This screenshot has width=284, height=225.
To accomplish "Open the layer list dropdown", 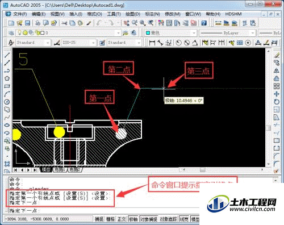I will click(x=119, y=33).
